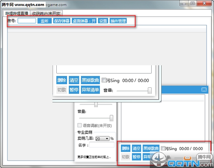Click 删除 in the lower-right song panel
Viewport: 214px width, 168px height.
click(126, 148)
